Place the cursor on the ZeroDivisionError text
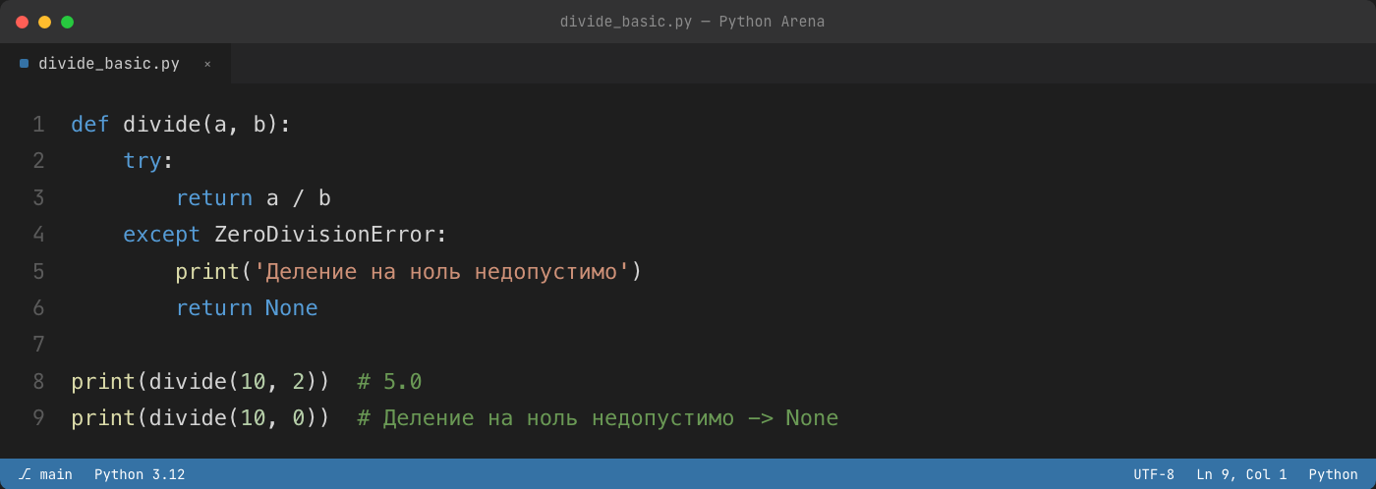 (324, 235)
